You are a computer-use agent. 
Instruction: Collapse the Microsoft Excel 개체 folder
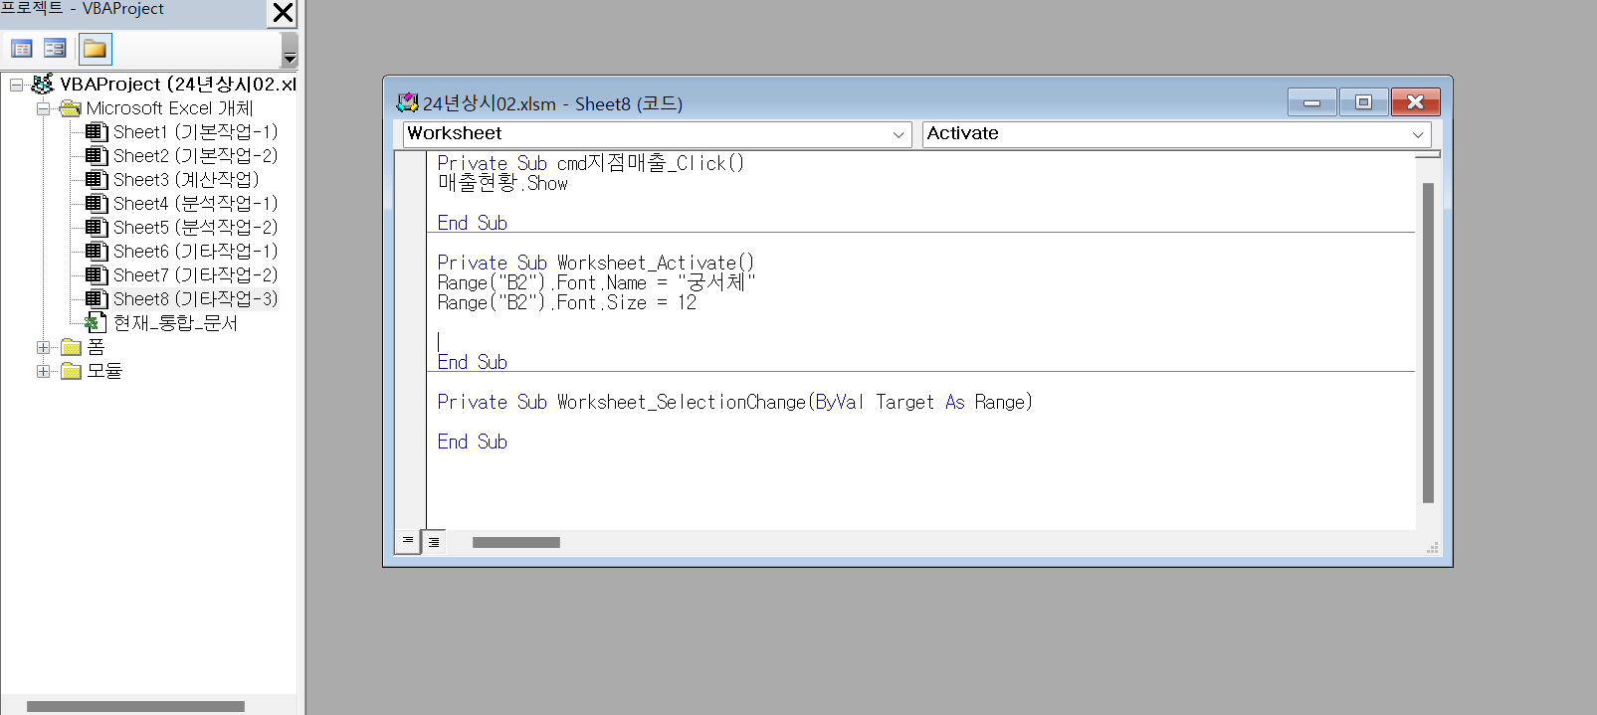(x=43, y=108)
